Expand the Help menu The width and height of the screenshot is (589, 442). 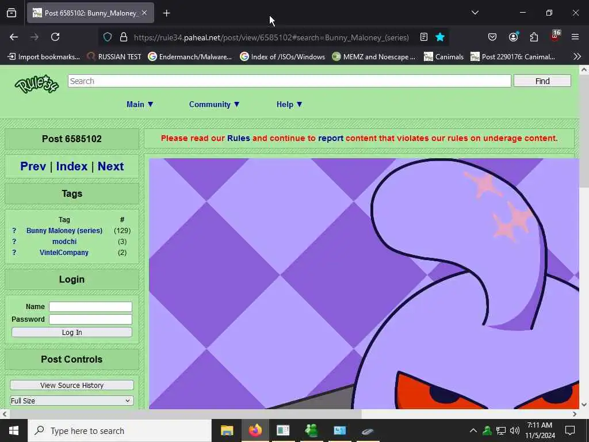(x=289, y=105)
